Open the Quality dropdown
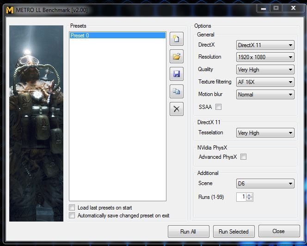The height and width of the screenshot is (246, 307). pos(265,70)
